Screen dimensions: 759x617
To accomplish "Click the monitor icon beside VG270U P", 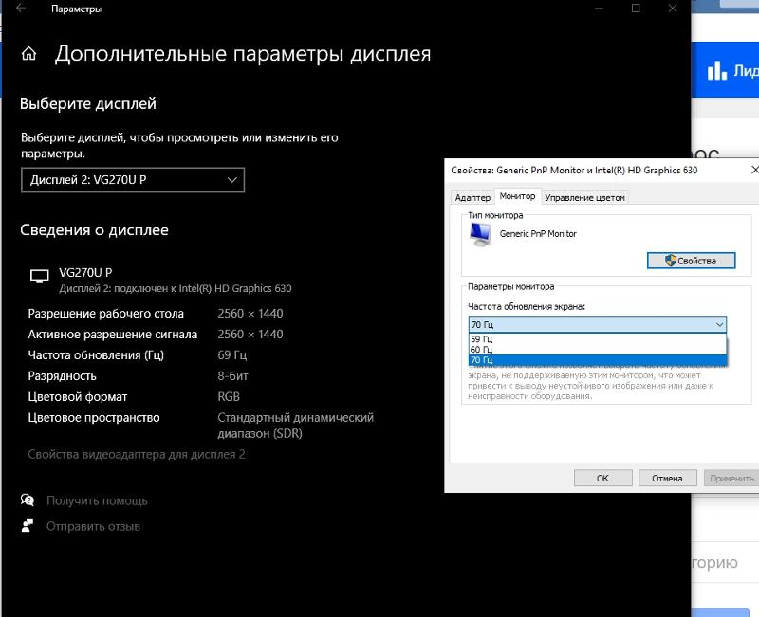I will coord(40,277).
